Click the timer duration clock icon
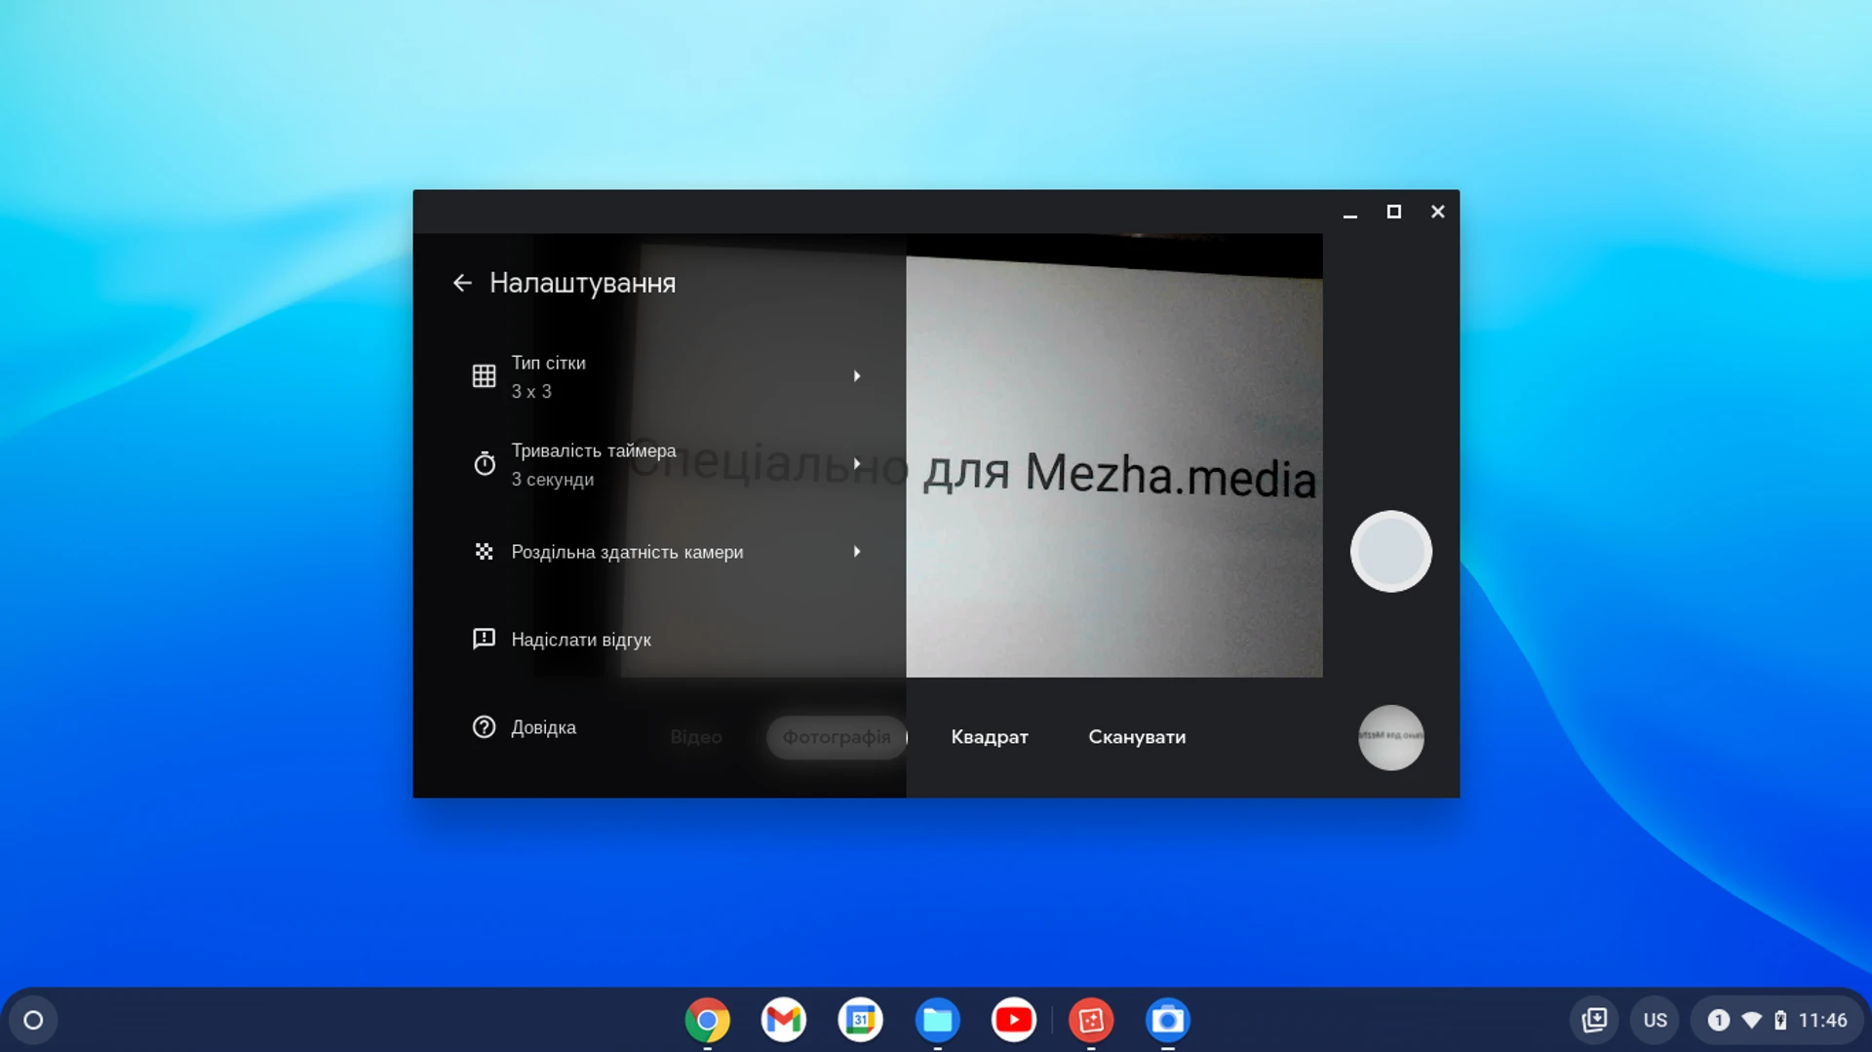Screen dimensions: 1872x1052 485,463
